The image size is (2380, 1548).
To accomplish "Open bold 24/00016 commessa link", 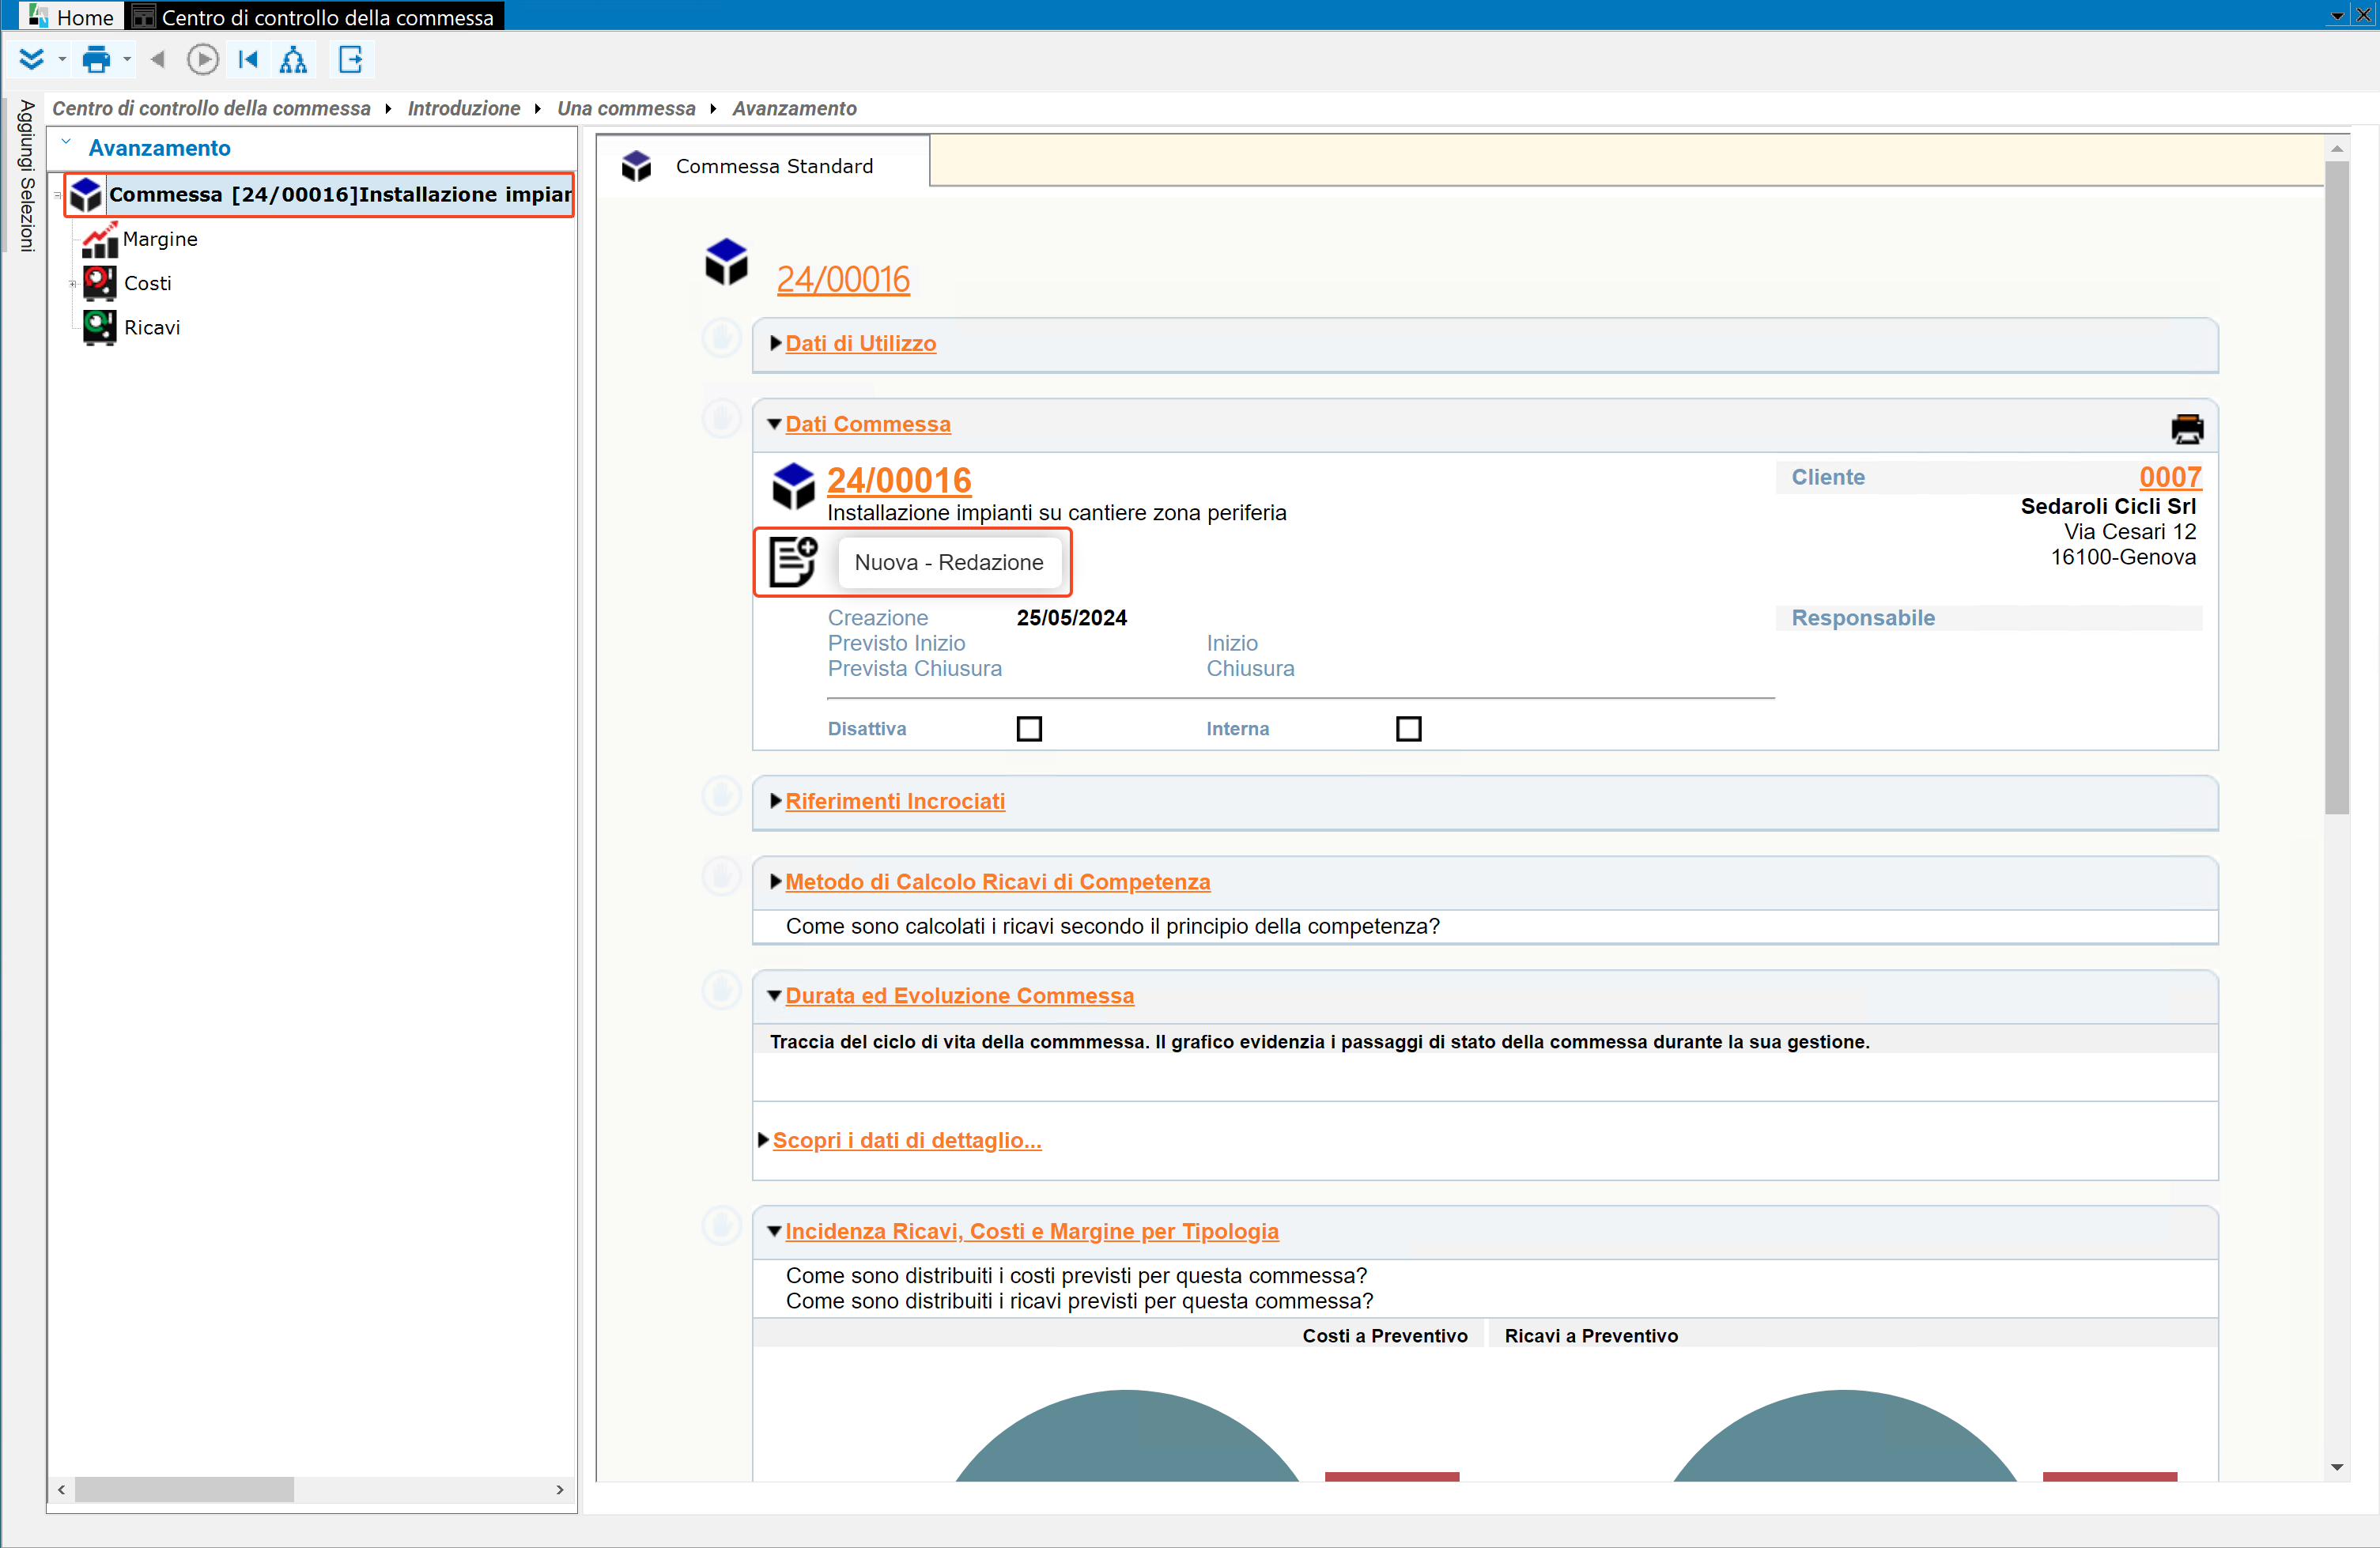I will pyautogui.click(x=899, y=480).
